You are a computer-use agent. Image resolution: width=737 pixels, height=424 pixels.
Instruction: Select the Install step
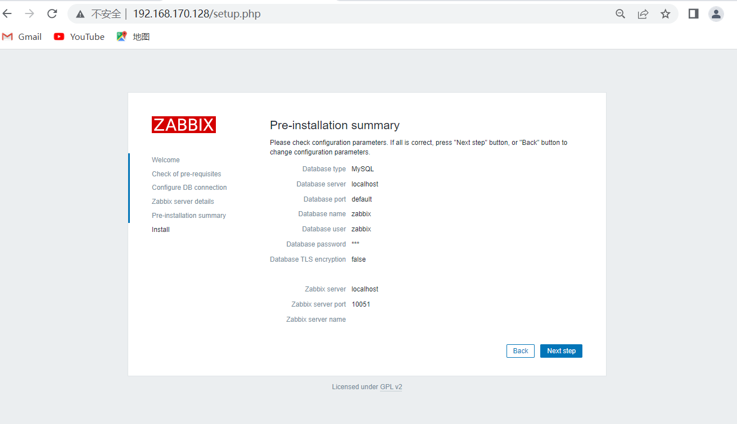(161, 230)
